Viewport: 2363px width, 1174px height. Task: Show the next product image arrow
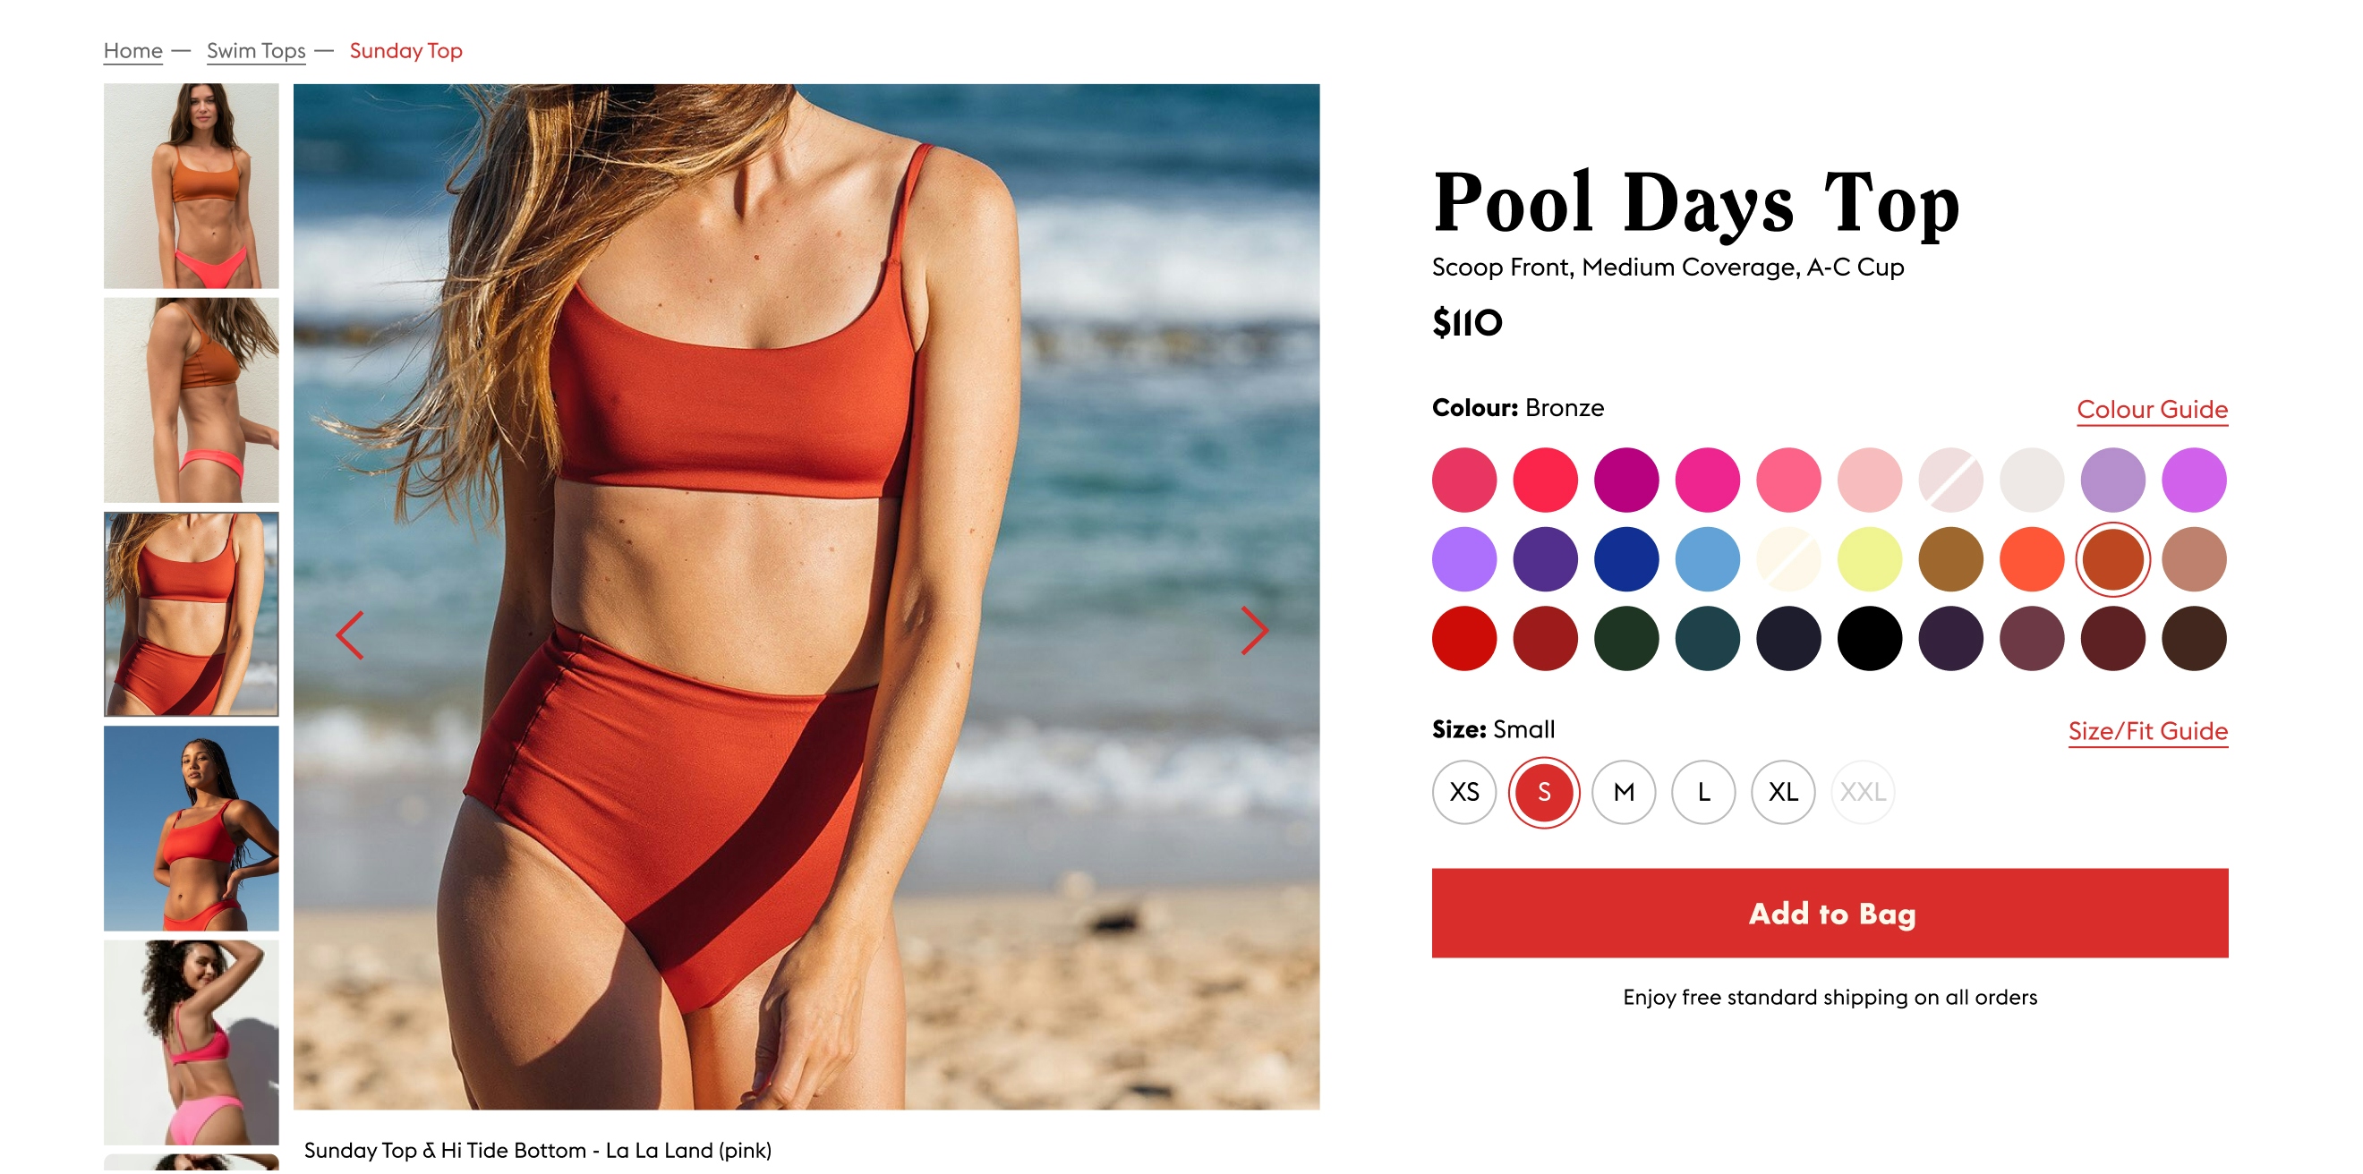click(1254, 630)
